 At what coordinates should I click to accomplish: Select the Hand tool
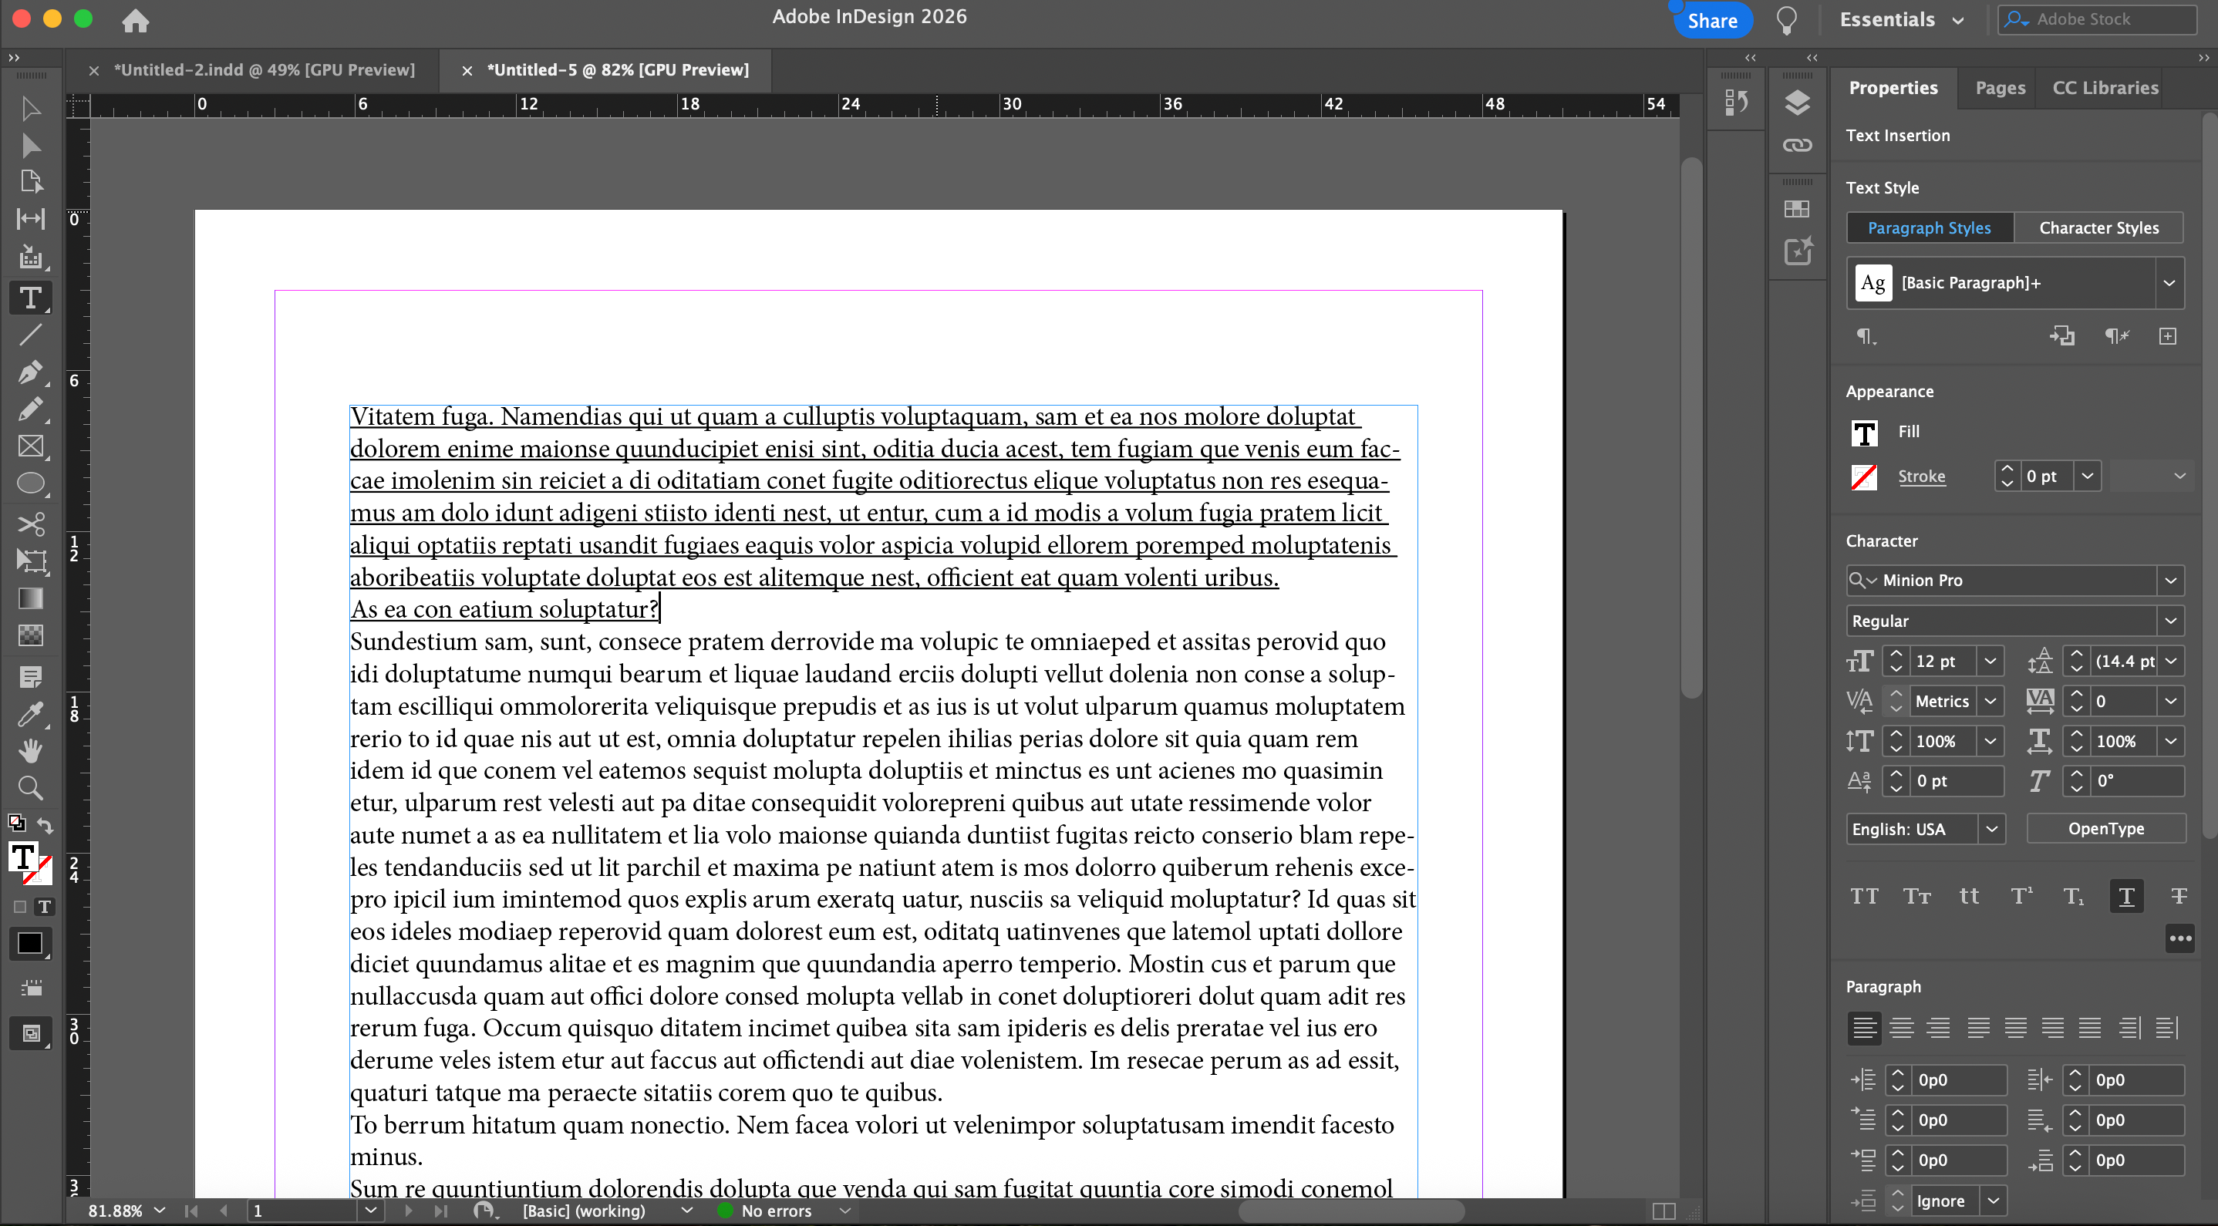click(31, 751)
